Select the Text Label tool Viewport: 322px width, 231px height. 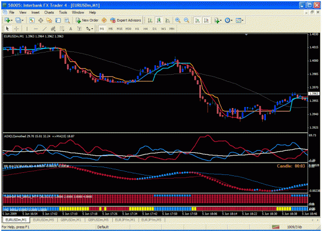[79, 29]
